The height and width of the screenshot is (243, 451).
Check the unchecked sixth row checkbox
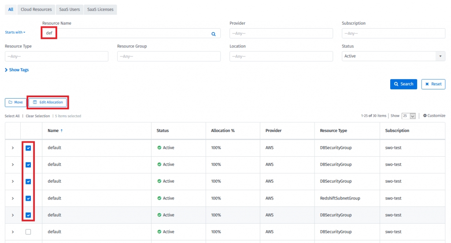pos(28,232)
